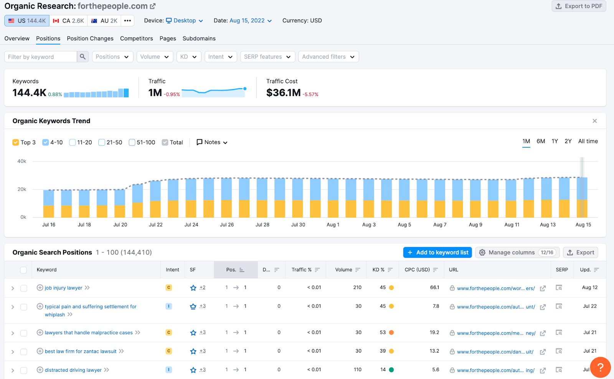Click Add to keyword list button
This screenshot has height=379, width=614.
(437, 252)
